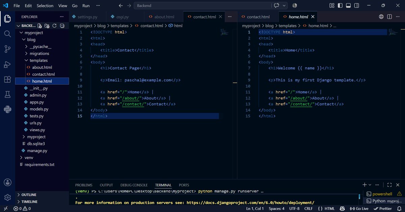405x212 pixels.
Task: Open the Accounts menu icon
Action: (x=7, y=182)
